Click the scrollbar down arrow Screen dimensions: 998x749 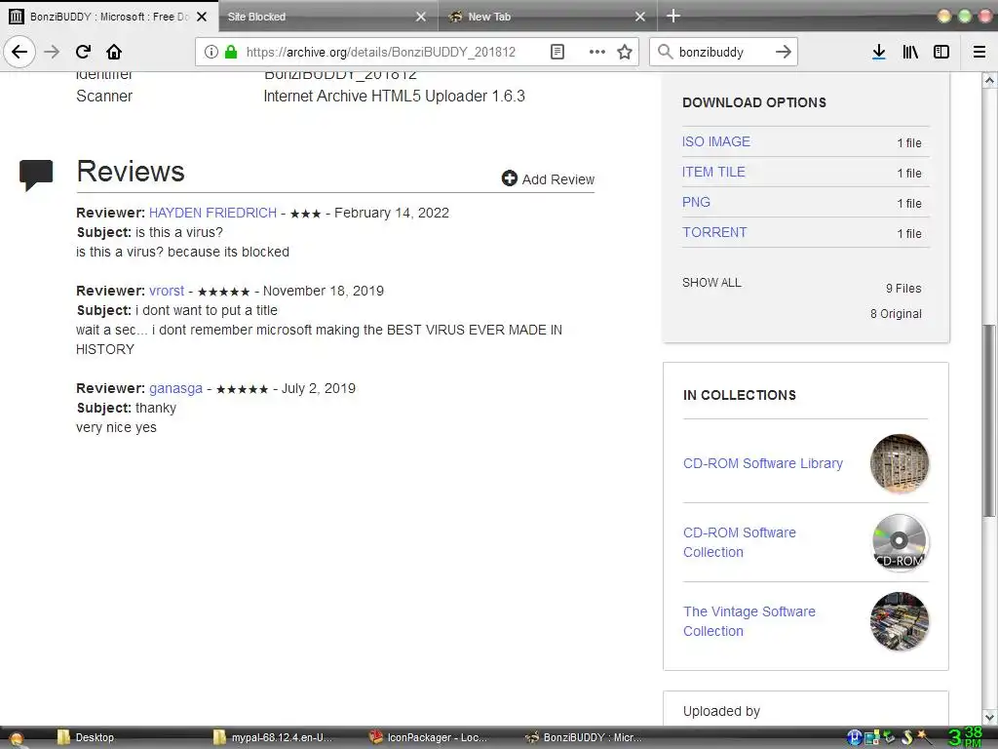[988, 716]
